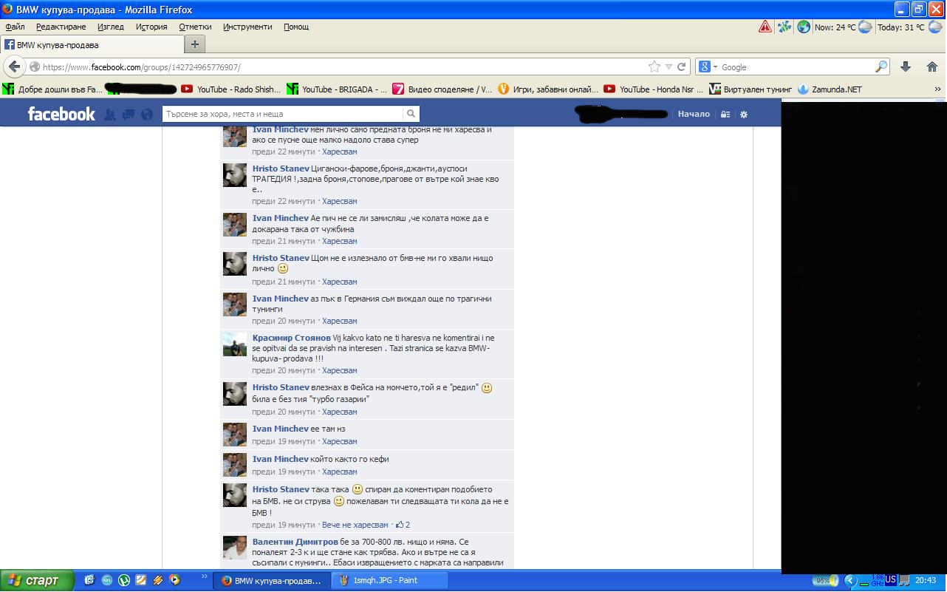Open Красимир Стоянов's profile name link
The image size is (947, 592).
point(291,338)
